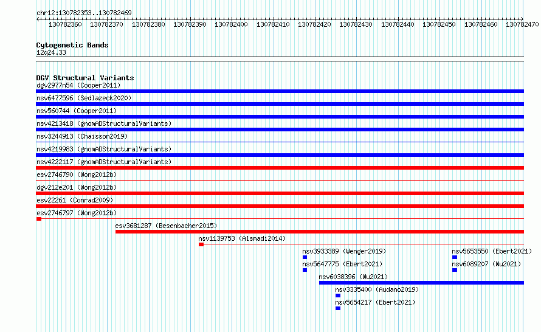The height and width of the screenshot is (332, 541).
Task: Open the nsv4222117 gnomAD variant label
Action: [x=104, y=162]
